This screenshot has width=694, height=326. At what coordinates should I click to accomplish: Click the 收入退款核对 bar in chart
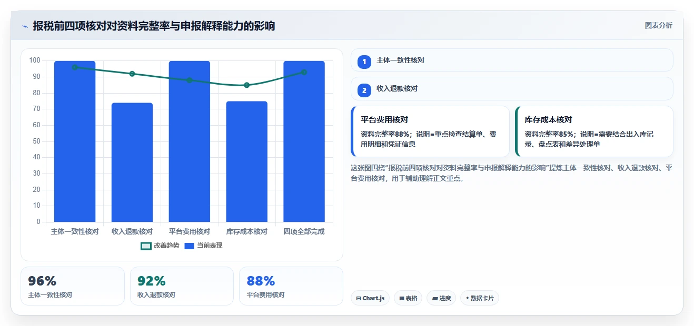(132, 162)
